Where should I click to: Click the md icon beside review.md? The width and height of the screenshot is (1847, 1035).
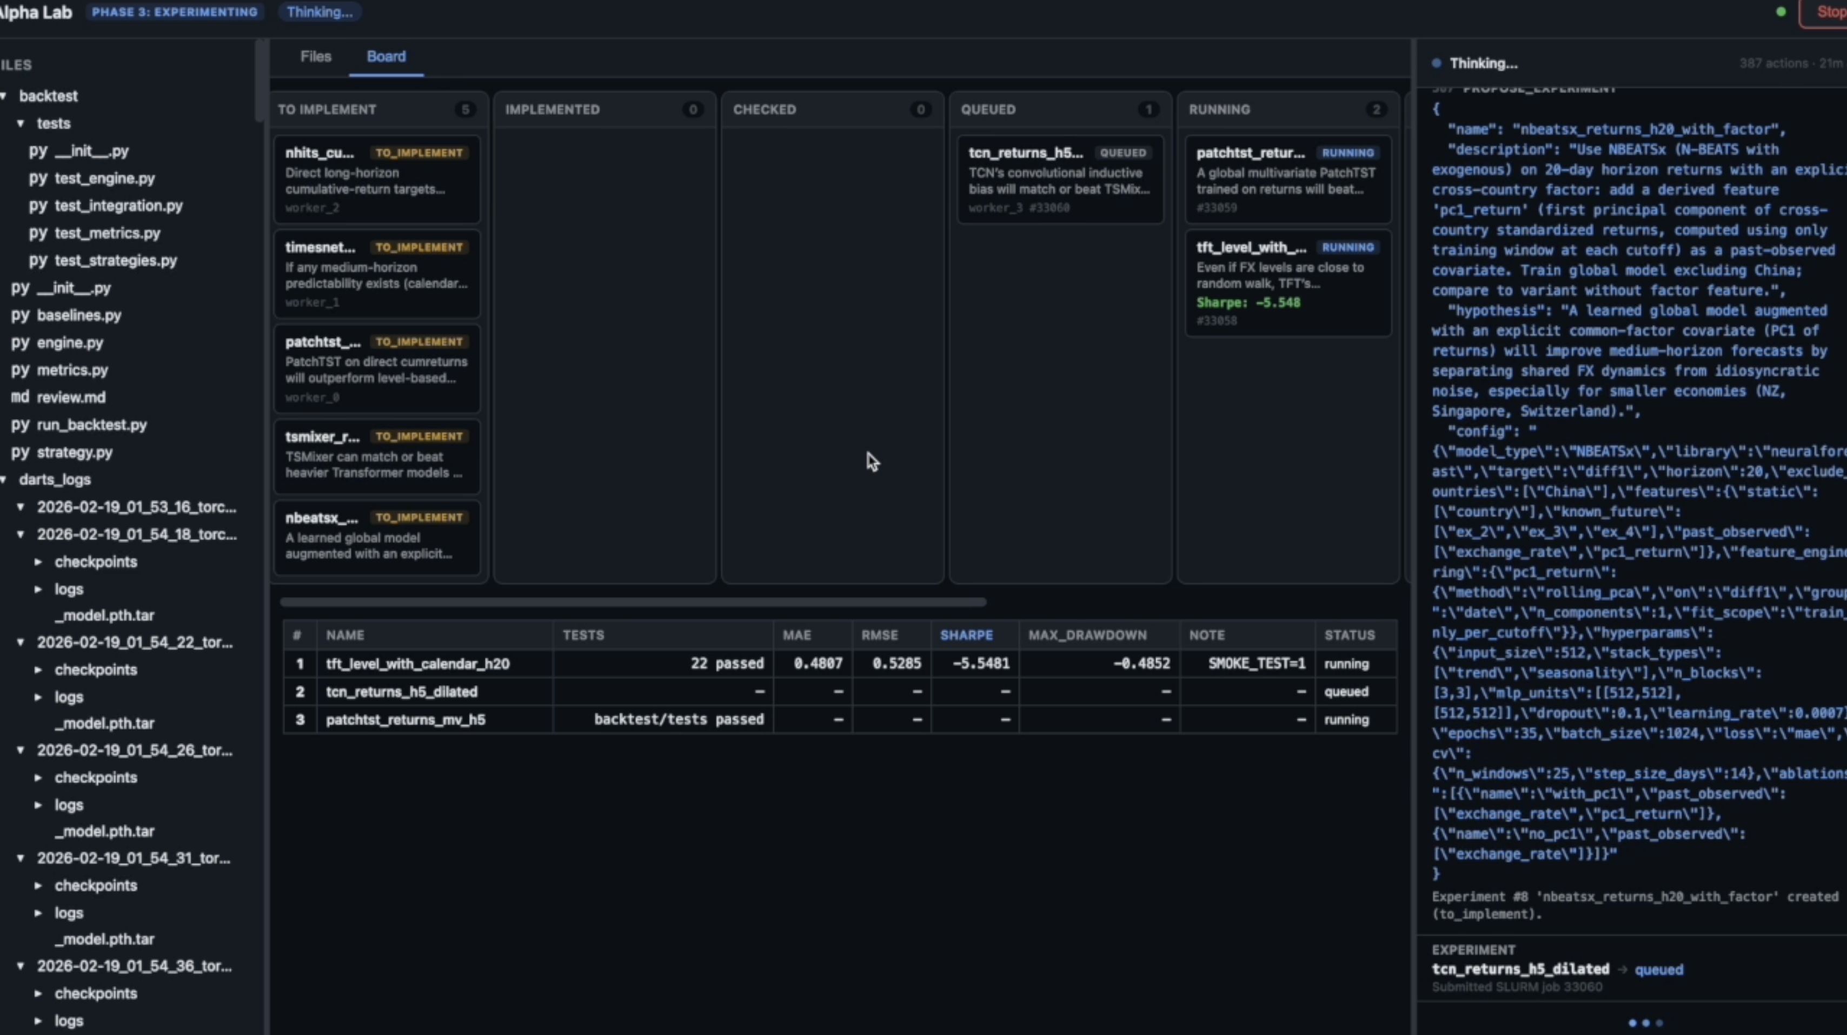(x=21, y=397)
